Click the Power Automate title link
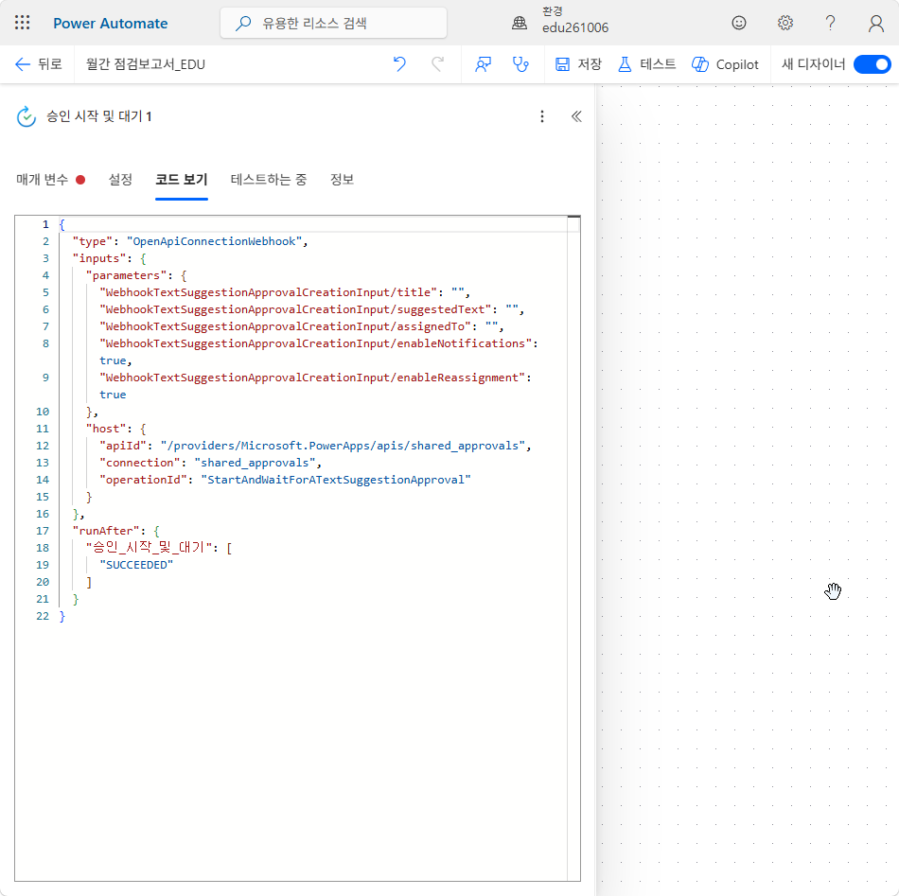Image resolution: width=899 pixels, height=896 pixels. (x=111, y=23)
